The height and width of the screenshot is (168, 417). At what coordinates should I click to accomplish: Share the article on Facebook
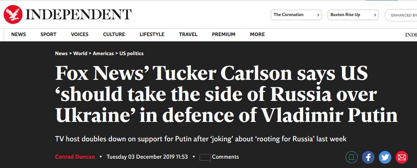pos(368,157)
